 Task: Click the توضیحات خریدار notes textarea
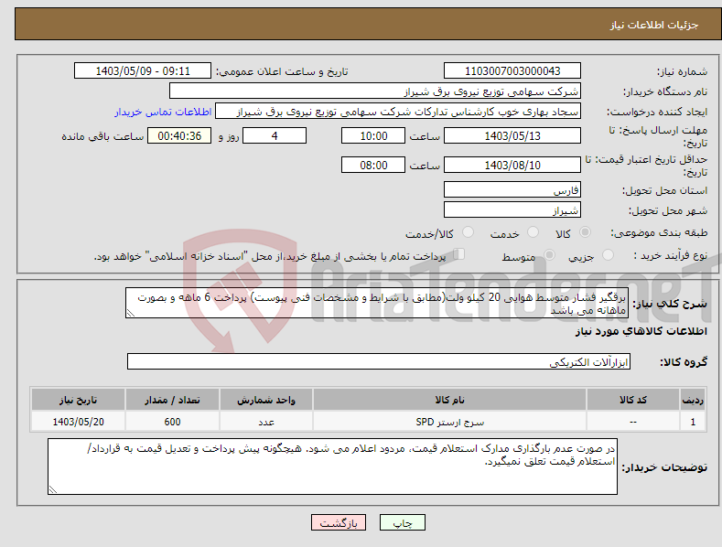[x=332, y=467]
